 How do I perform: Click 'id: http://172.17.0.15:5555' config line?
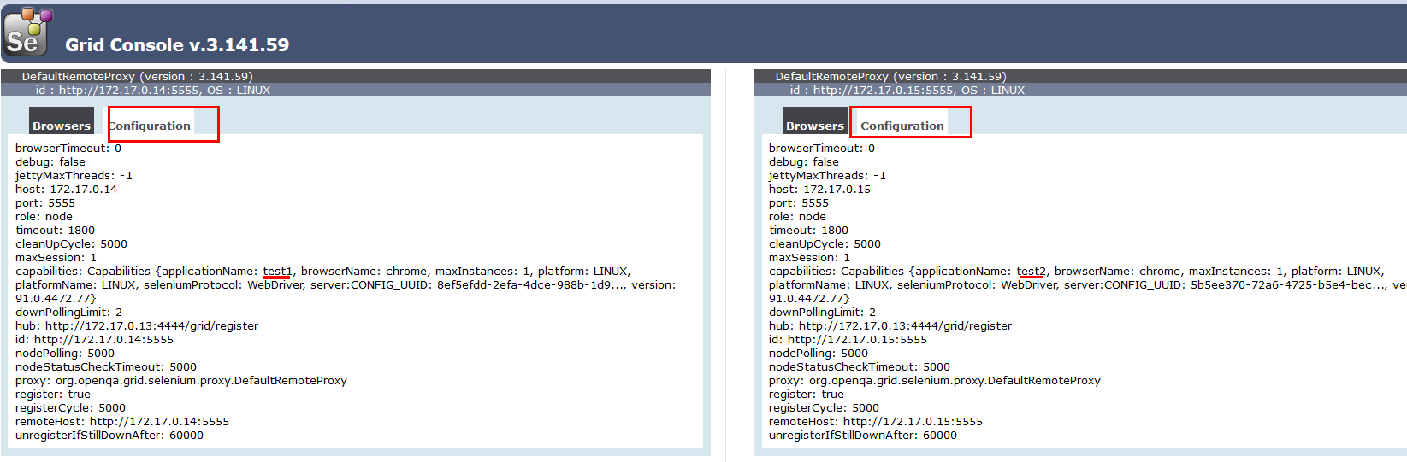[848, 340]
